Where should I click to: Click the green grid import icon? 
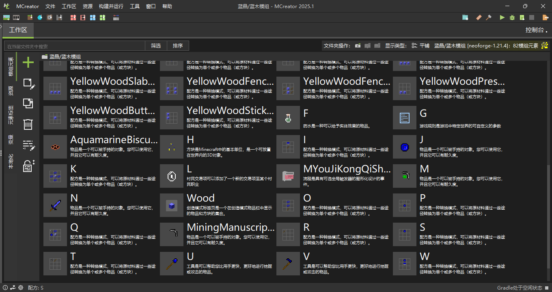point(102,17)
